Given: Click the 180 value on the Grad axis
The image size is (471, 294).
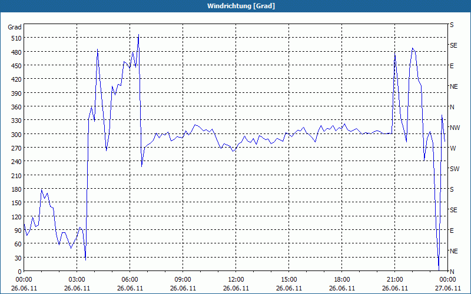Looking at the screenshot, I should [x=16, y=189].
